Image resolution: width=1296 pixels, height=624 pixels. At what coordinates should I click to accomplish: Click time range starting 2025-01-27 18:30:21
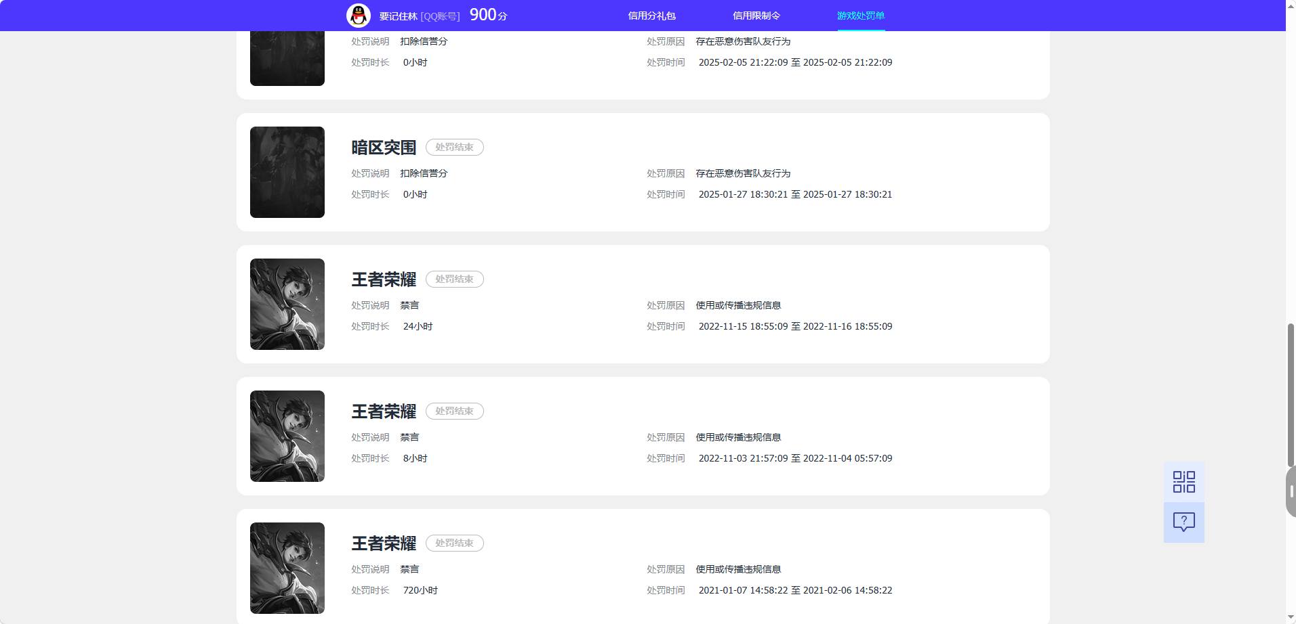click(795, 194)
